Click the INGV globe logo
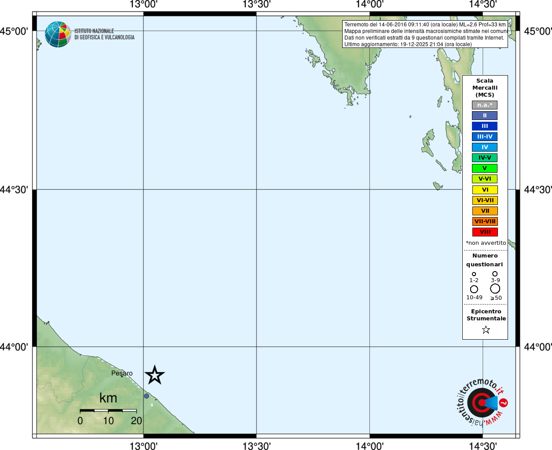Viewport: 552px width, 450px height. [x=58, y=34]
